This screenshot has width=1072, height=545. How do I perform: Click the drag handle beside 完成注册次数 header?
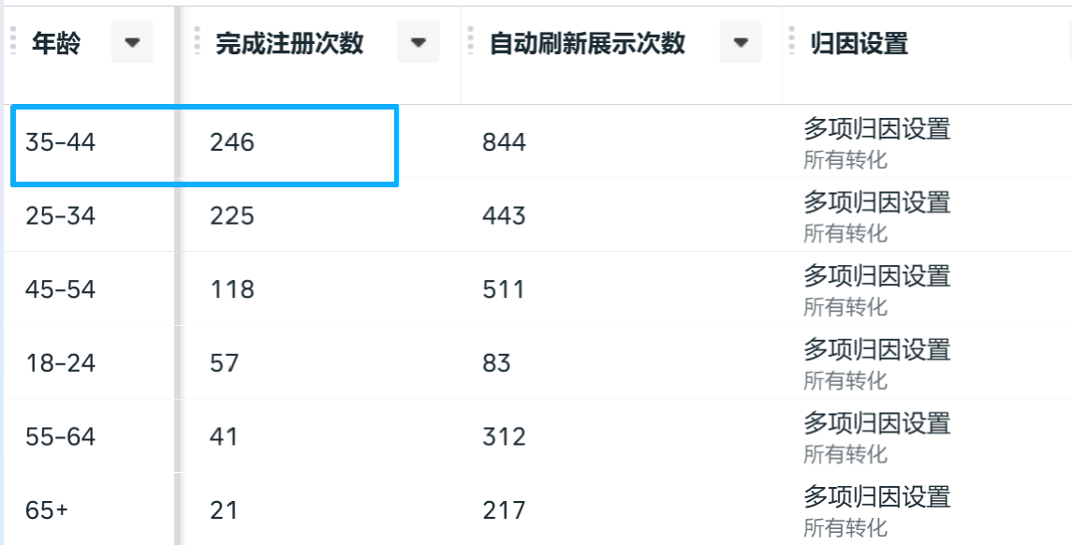pos(197,41)
